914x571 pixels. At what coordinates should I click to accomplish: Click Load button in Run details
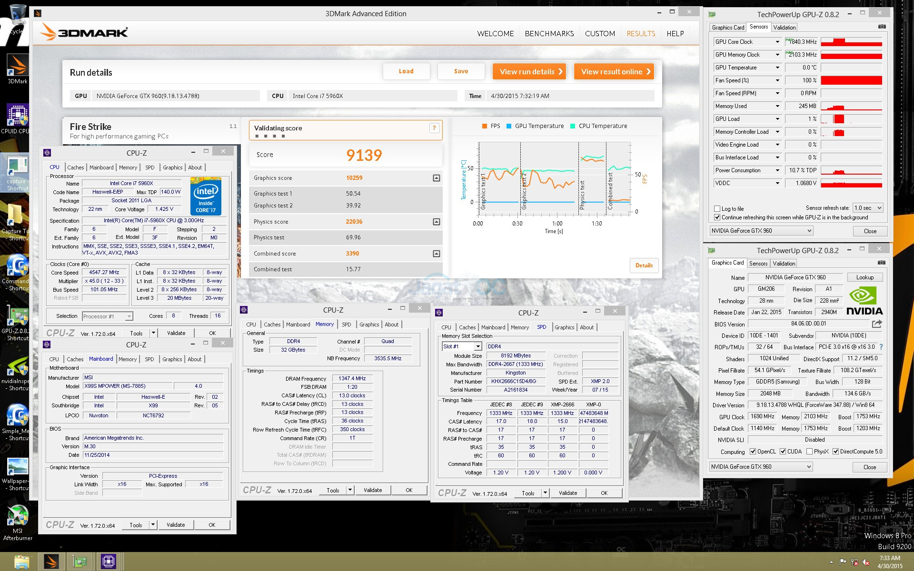(406, 71)
